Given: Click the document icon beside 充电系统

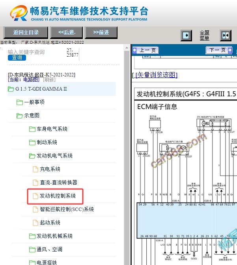Looking at the screenshot, I should coord(35,169).
